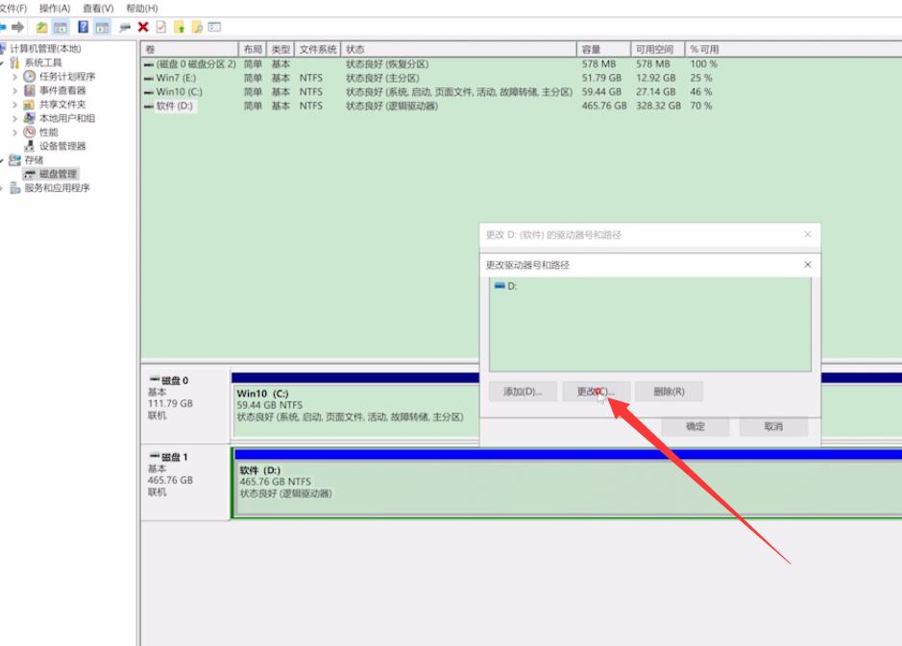This screenshot has height=646, width=902.
Task: Open help via the blue question mark icon
Action: click(84, 27)
